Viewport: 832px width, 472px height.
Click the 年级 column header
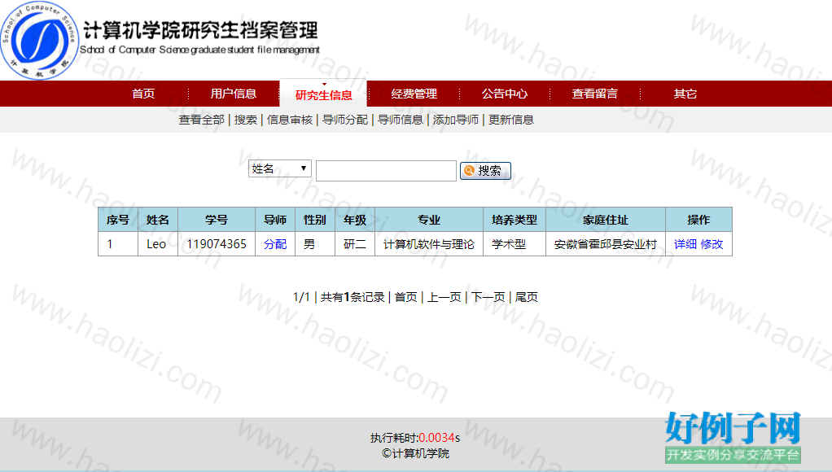point(355,220)
